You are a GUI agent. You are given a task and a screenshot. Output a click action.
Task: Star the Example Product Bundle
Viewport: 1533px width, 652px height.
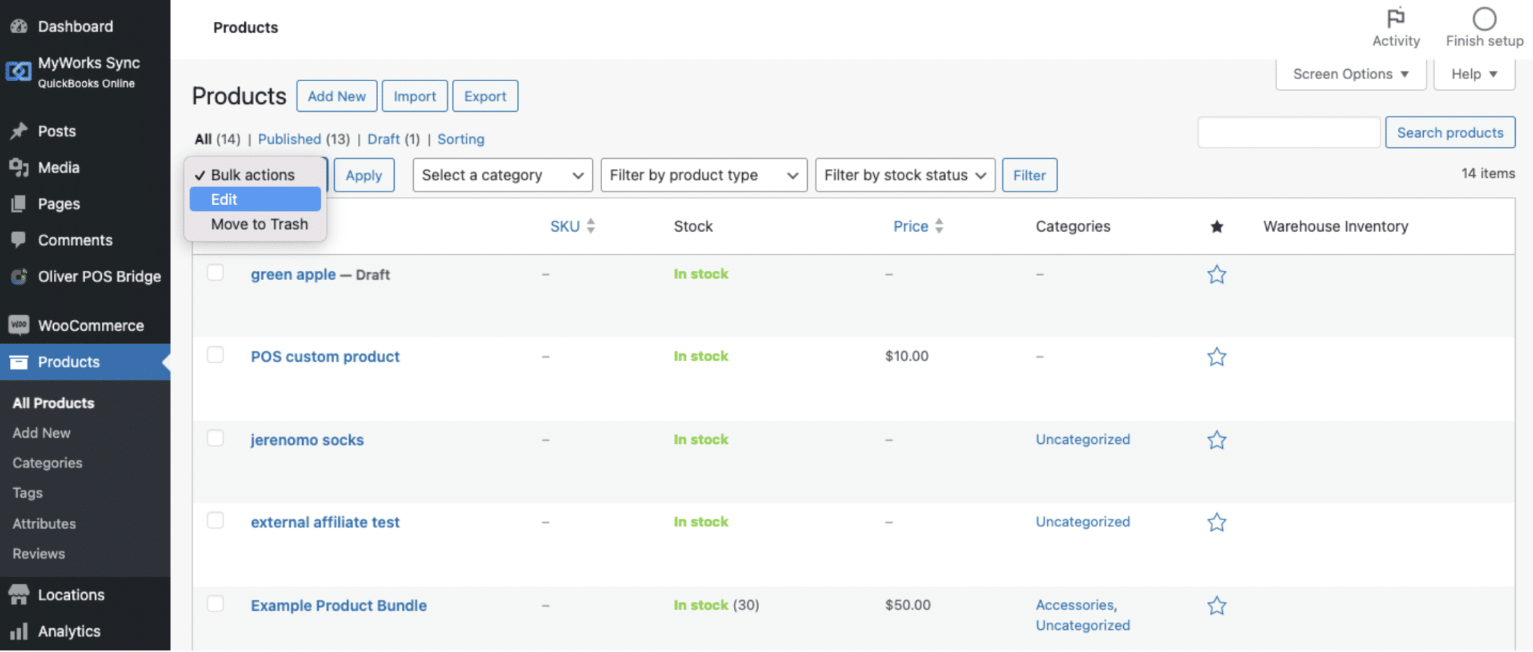[1217, 605]
